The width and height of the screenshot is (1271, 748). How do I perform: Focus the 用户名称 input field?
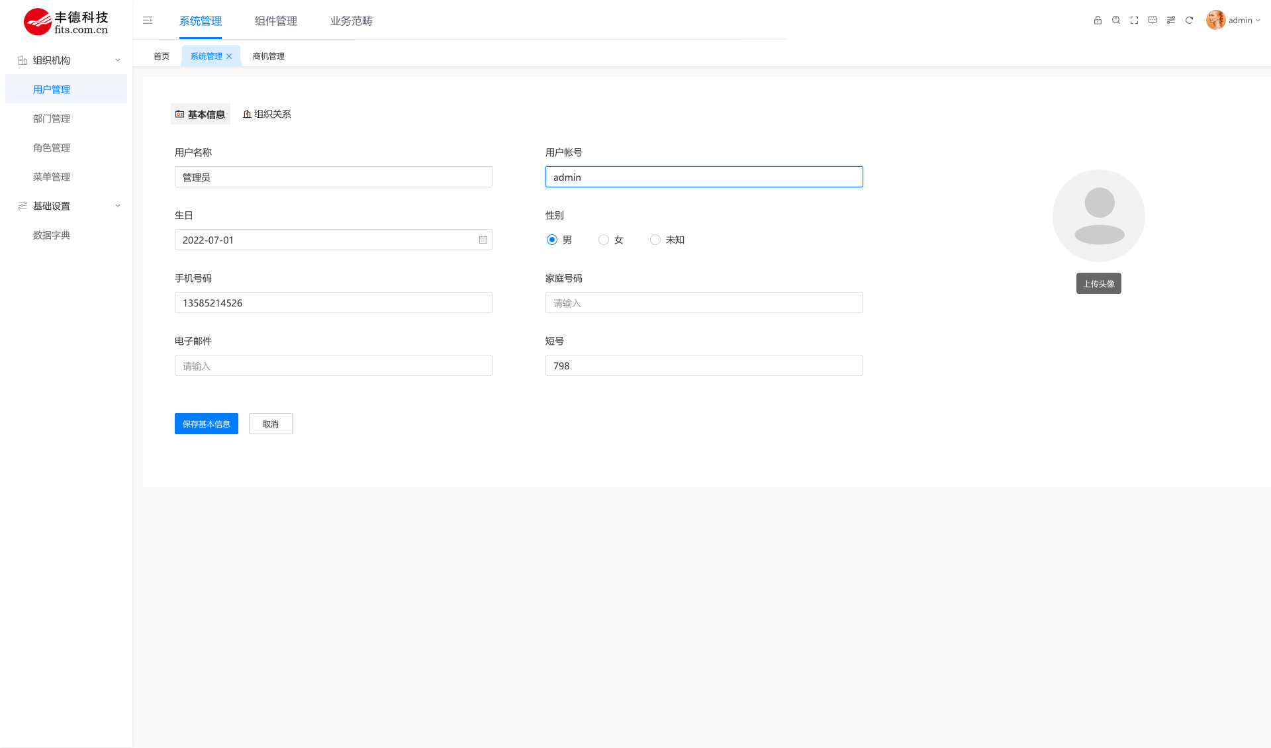(334, 177)
